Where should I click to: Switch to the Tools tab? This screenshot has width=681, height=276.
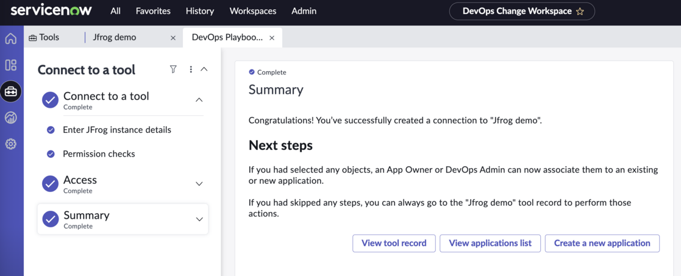(x=44, y=37)
